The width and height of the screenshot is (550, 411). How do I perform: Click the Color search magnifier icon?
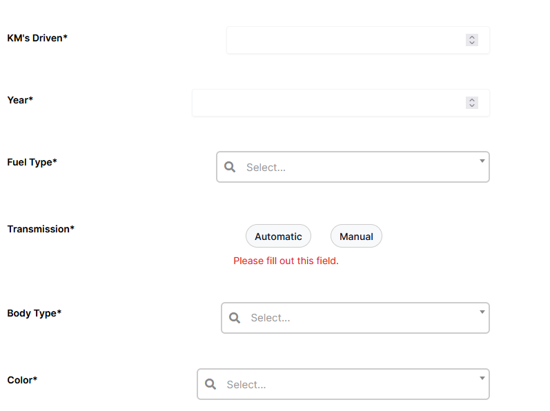210,385
